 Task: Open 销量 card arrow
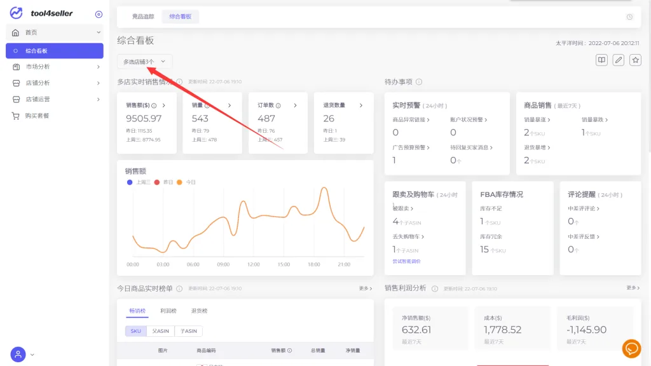pos(229,105)
